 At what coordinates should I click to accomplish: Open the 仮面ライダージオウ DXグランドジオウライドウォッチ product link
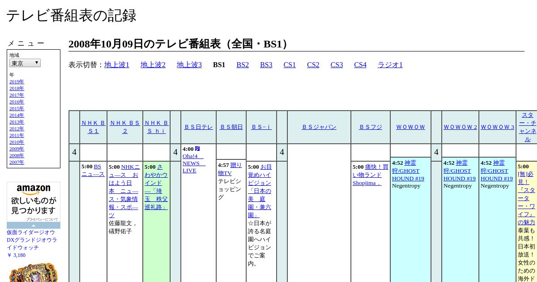click(x=32, y=240)
